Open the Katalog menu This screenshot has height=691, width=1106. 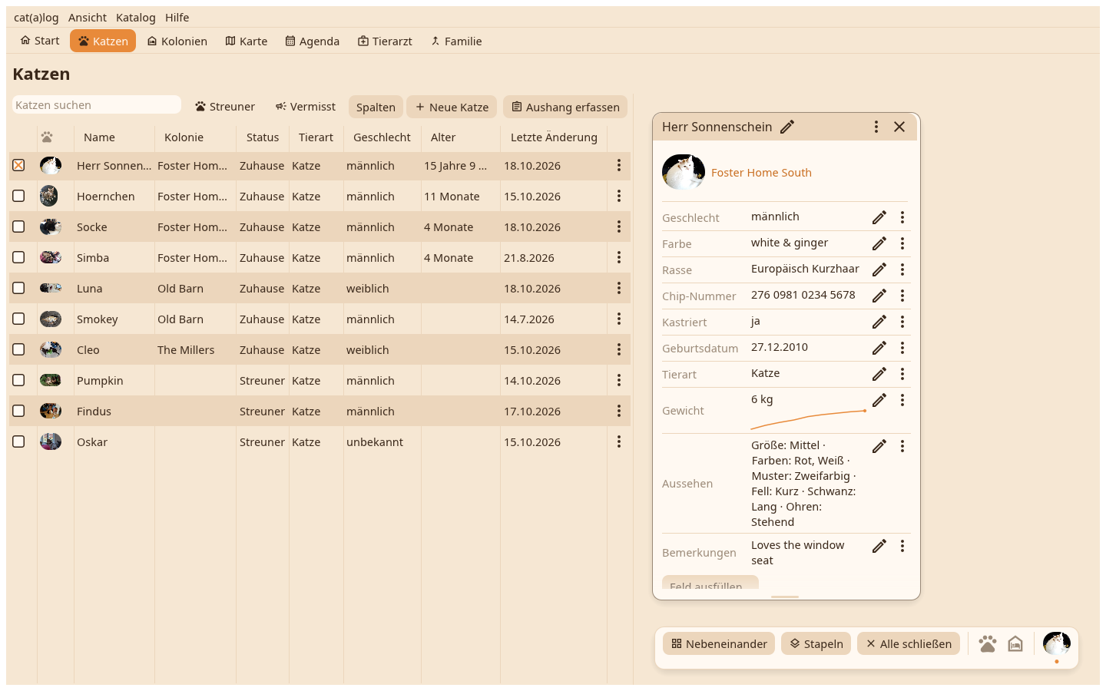[x=136, y=18]
